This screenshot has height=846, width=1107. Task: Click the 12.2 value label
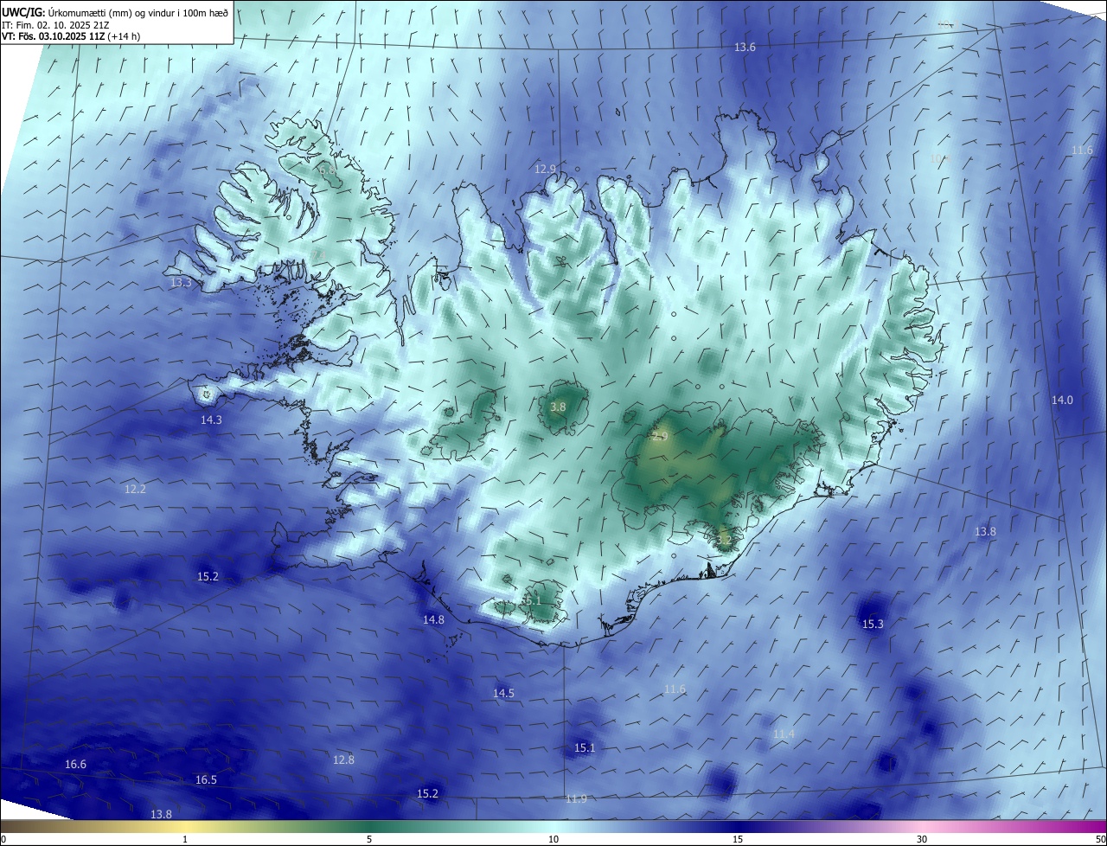point(135,490)
